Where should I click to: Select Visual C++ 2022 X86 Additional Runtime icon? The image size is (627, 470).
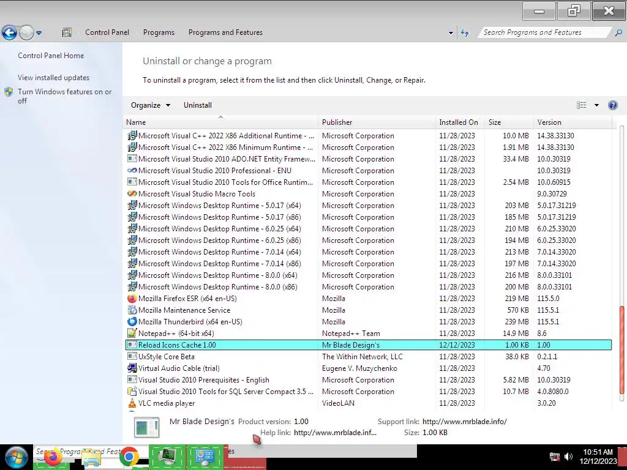click(132, 136)
